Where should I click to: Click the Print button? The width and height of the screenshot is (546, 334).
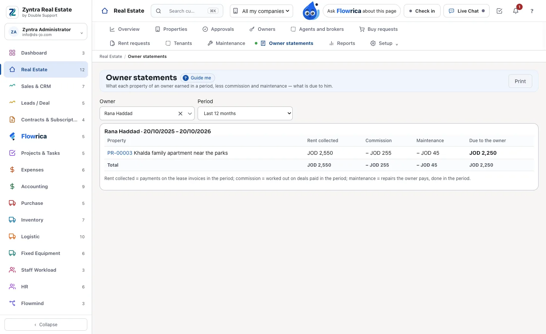click(520, 81)
